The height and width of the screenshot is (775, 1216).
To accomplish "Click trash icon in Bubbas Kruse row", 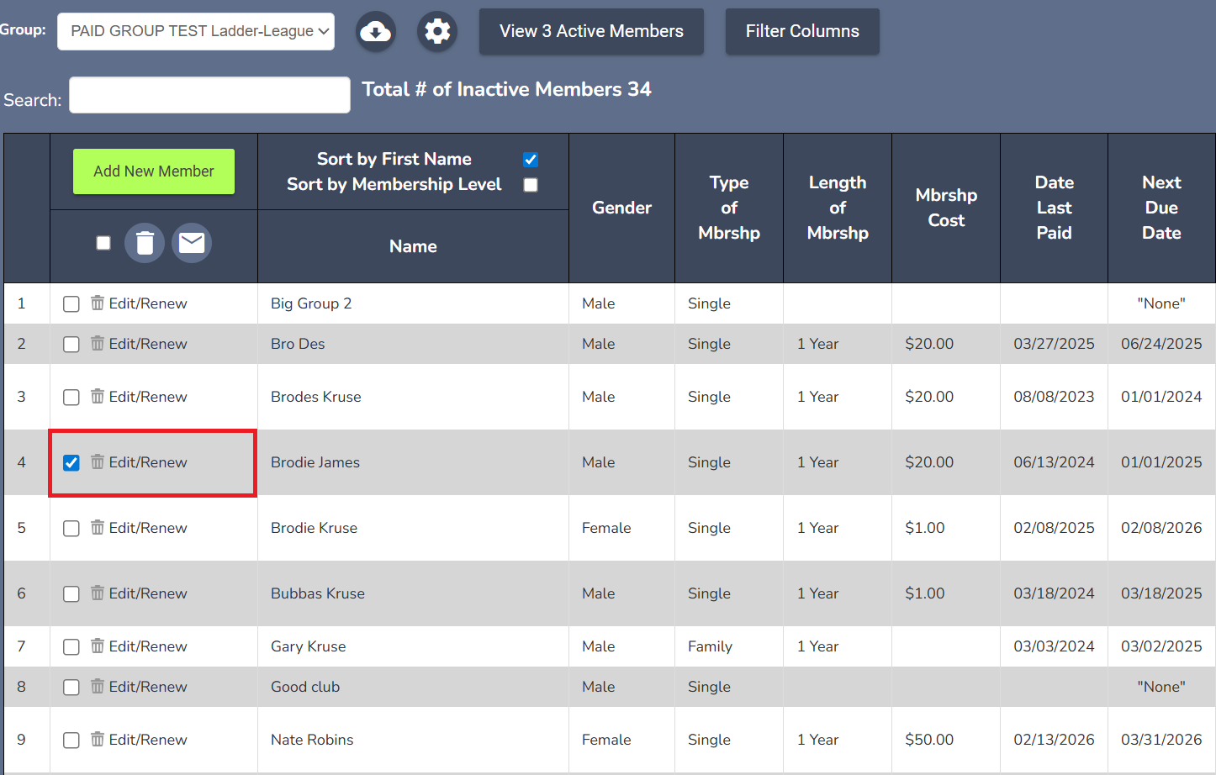I will pos(98,593).
